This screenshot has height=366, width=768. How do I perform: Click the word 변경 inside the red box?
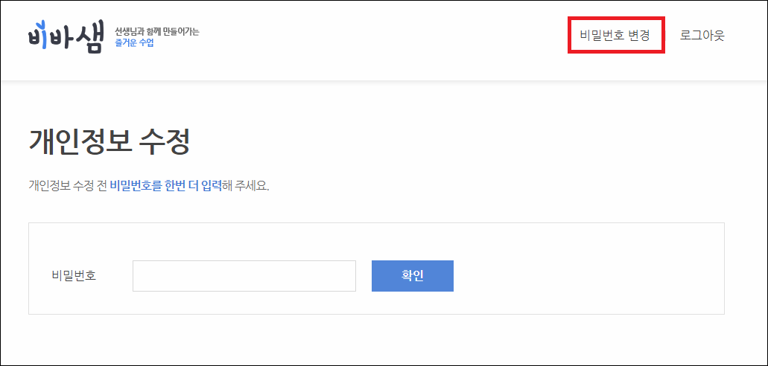coord(638,35)
